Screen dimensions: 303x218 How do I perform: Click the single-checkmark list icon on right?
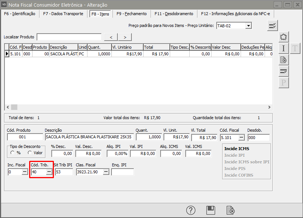283,71
